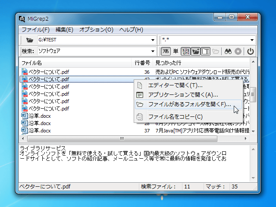This screenshot has width=276, height=207.
Task: Expand the *.* file pattern dropdown
Action: tap(252, 40)
